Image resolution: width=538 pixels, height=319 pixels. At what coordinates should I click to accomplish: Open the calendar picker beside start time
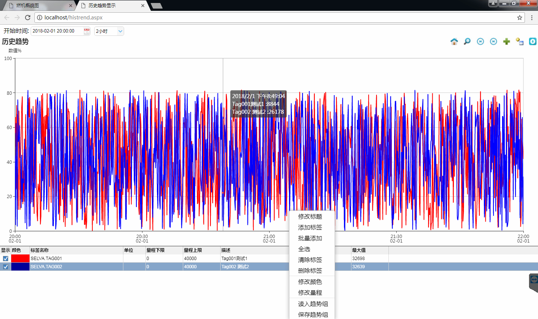tap(87, 31)
